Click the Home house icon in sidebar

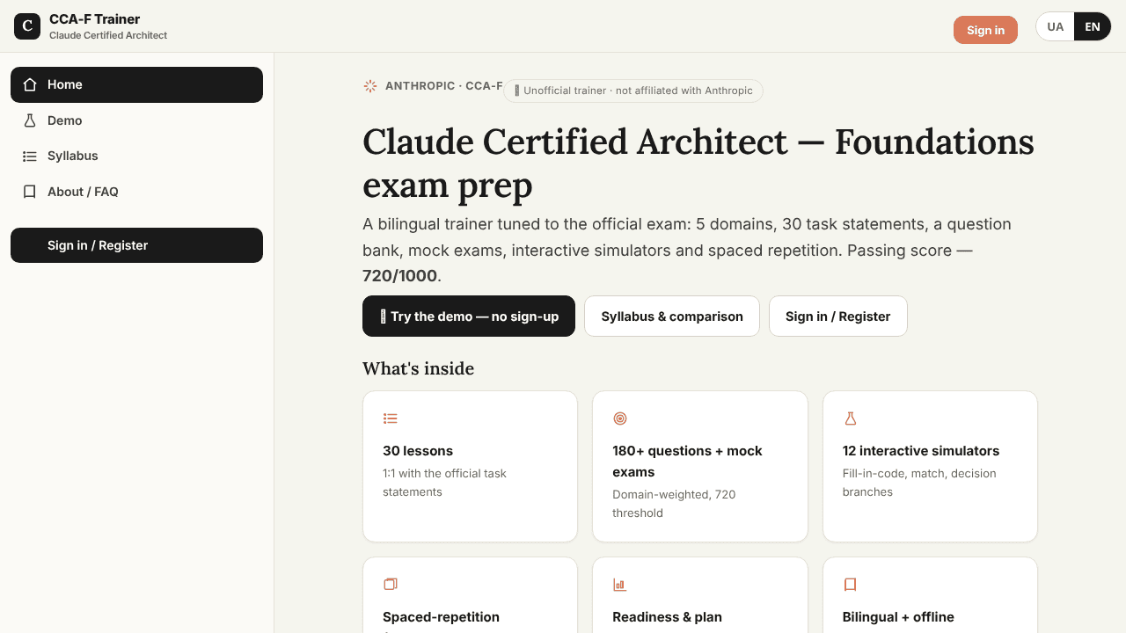[30, 84]
